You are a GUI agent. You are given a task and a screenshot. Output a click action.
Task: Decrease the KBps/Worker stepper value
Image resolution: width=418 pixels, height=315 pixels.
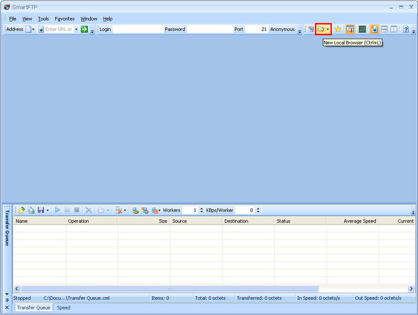pyautogui.click(x=258, y=212)
